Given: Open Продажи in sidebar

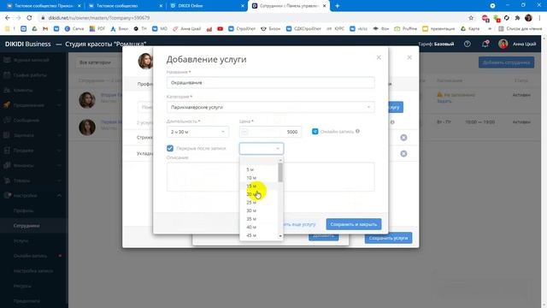Looking at the screenshot, I should tap(23, 151).
